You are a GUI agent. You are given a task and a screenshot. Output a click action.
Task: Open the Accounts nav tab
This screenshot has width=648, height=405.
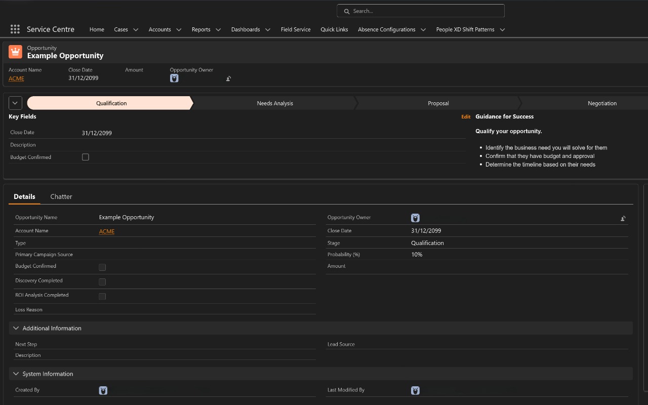click(159, 29)
